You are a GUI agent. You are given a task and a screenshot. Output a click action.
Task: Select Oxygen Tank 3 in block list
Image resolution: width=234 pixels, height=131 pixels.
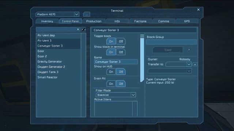58,72
